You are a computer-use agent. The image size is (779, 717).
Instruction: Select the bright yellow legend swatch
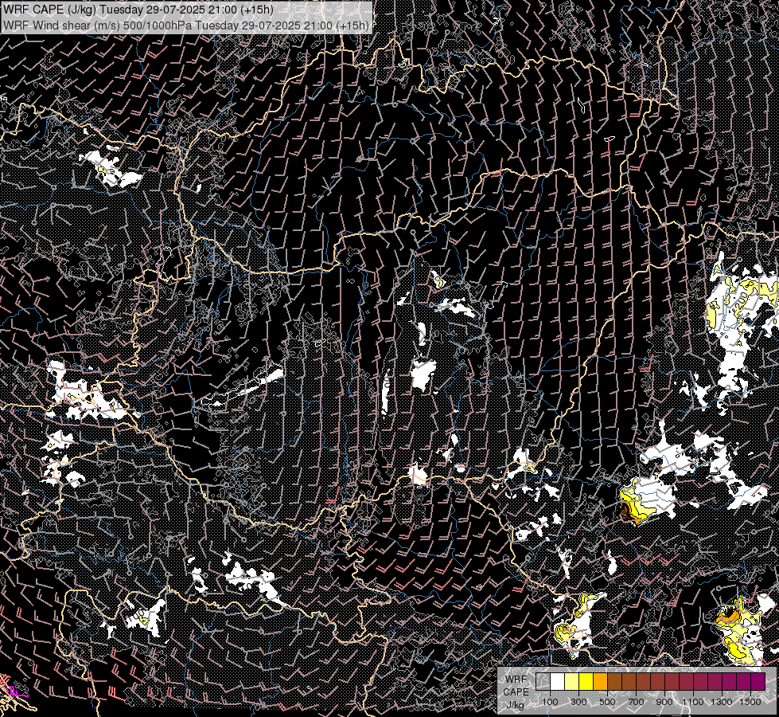pos(586,681)
